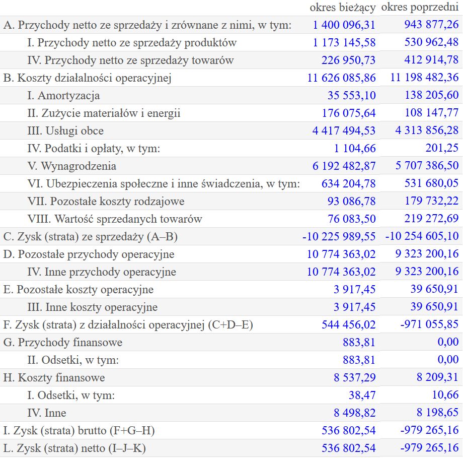Click 'I. Zysk (strata) brutto' row label

(x=79, y=431)
